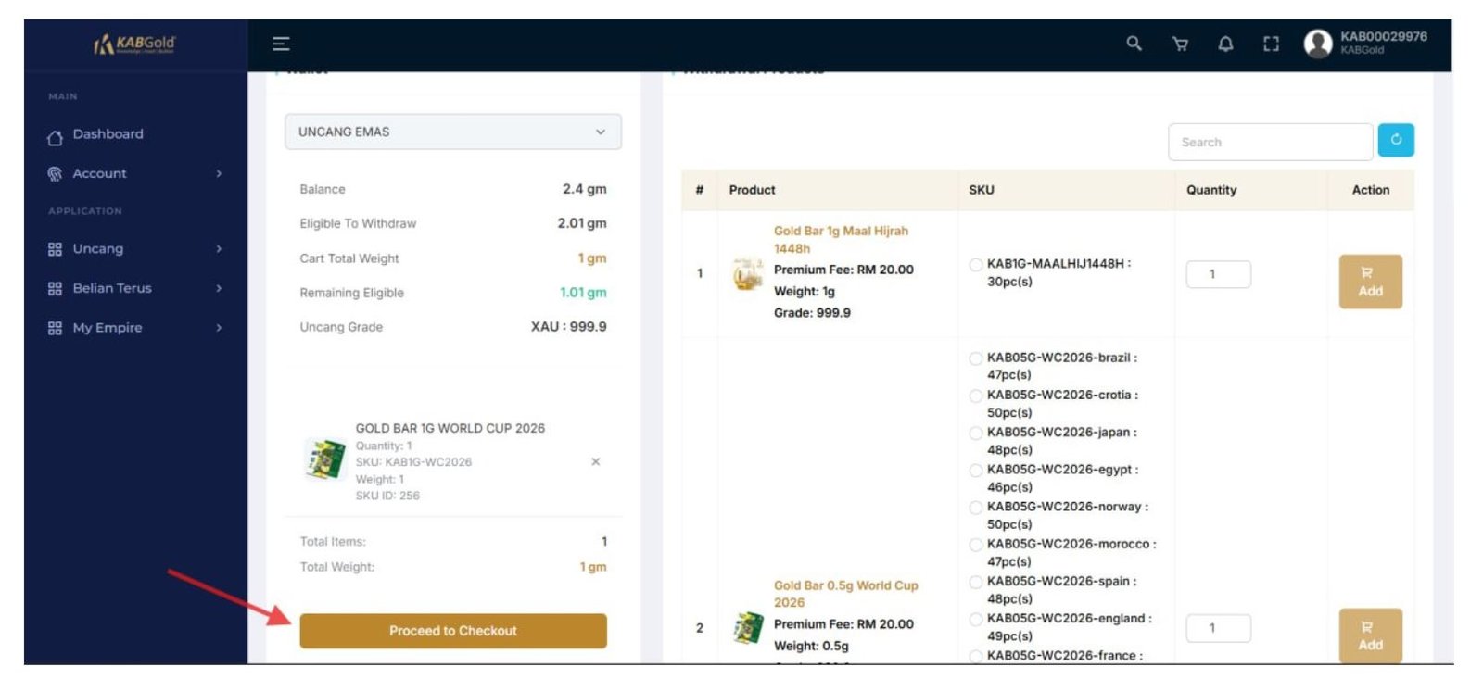Add Gold Bar 1g Maal Hijrah to cart
This screenshot has width=1483, height=679.
coord(1370,282)
